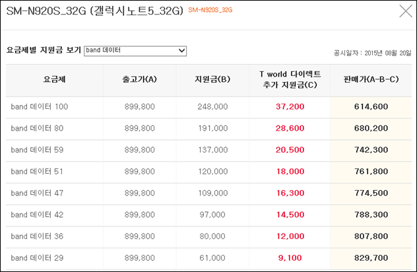The height and width of the screenshot is (272, 417).
Task: Click the dropdown arrow next to band 데이터
Action: pyautogui.click(x=182, y=51)
